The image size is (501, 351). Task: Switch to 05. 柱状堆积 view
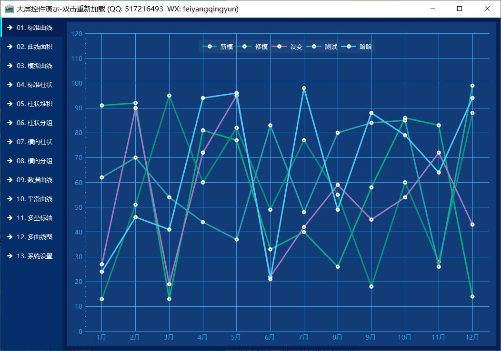coord(34,104)
